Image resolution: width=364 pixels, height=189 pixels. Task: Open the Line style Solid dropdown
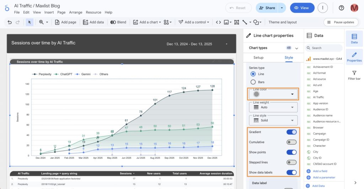click(273, 121)
